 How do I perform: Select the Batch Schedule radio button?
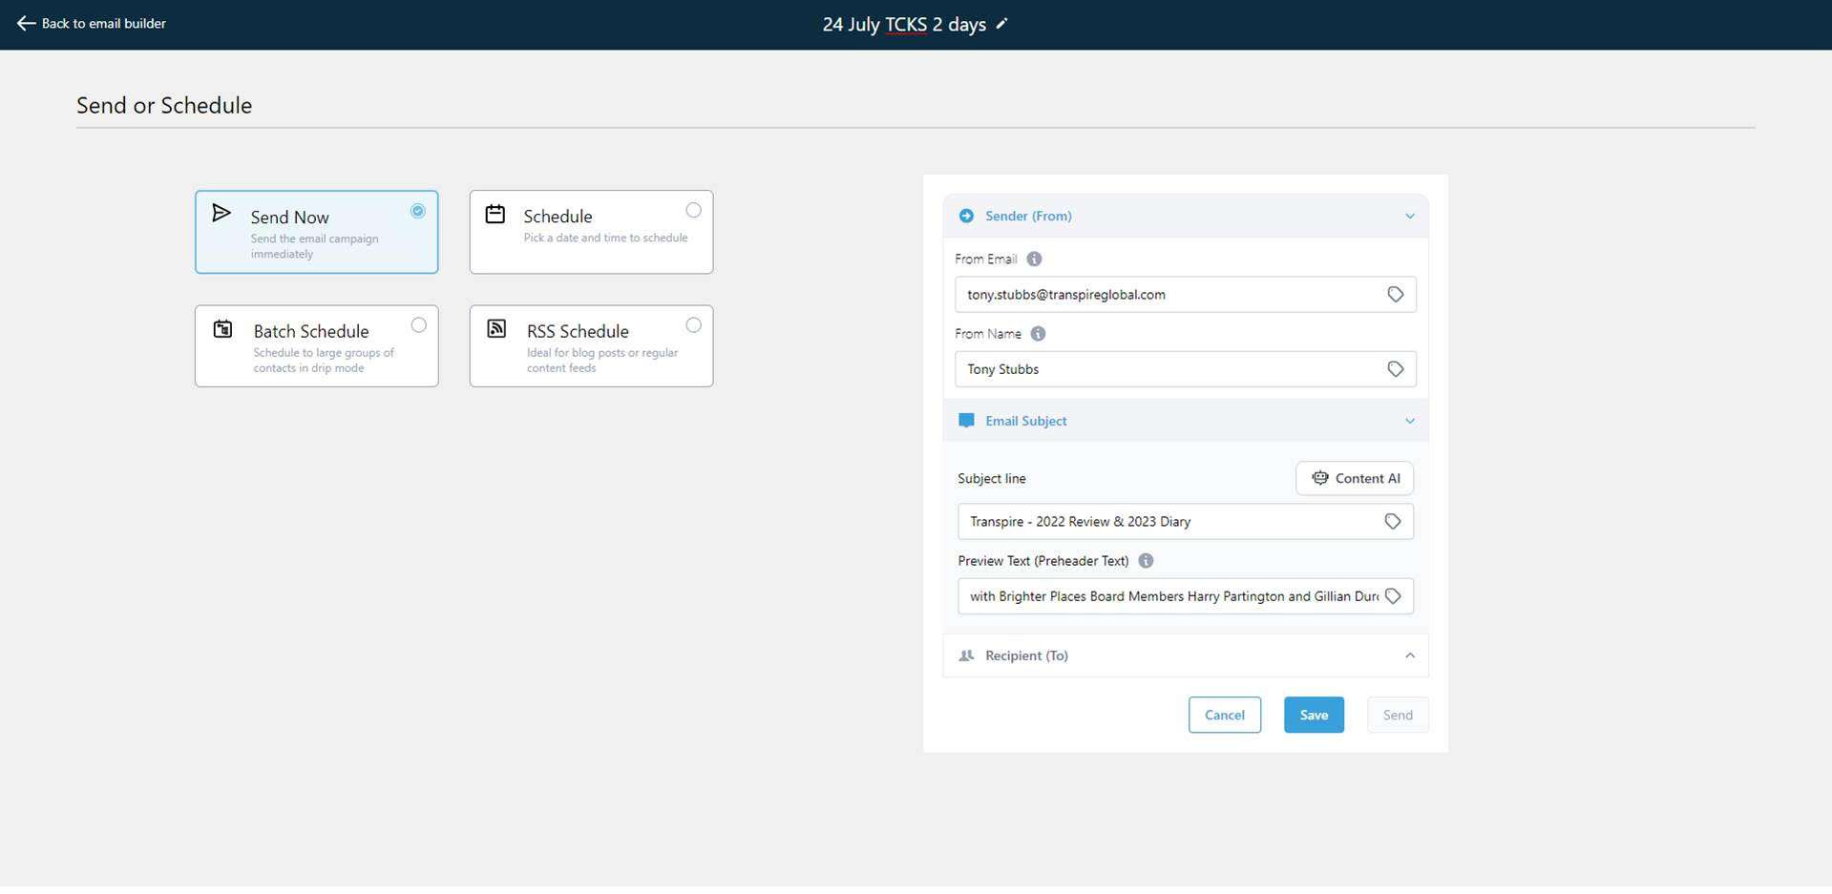pyautogui.click(x=418, y=325)
